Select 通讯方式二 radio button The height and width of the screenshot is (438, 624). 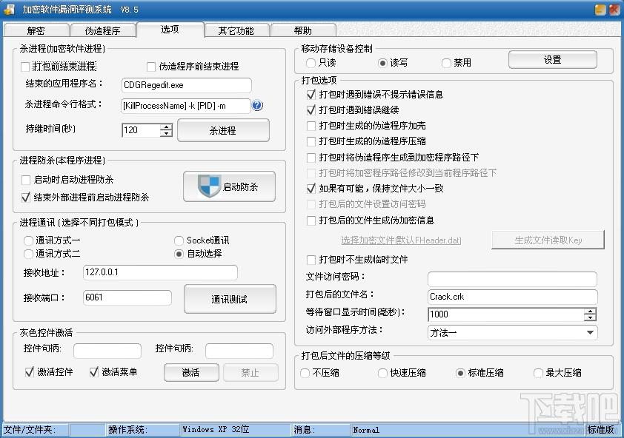(x=28, y=254)
